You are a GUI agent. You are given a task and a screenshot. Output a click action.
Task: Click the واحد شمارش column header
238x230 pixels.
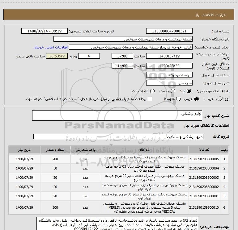[x=86, y=150]
